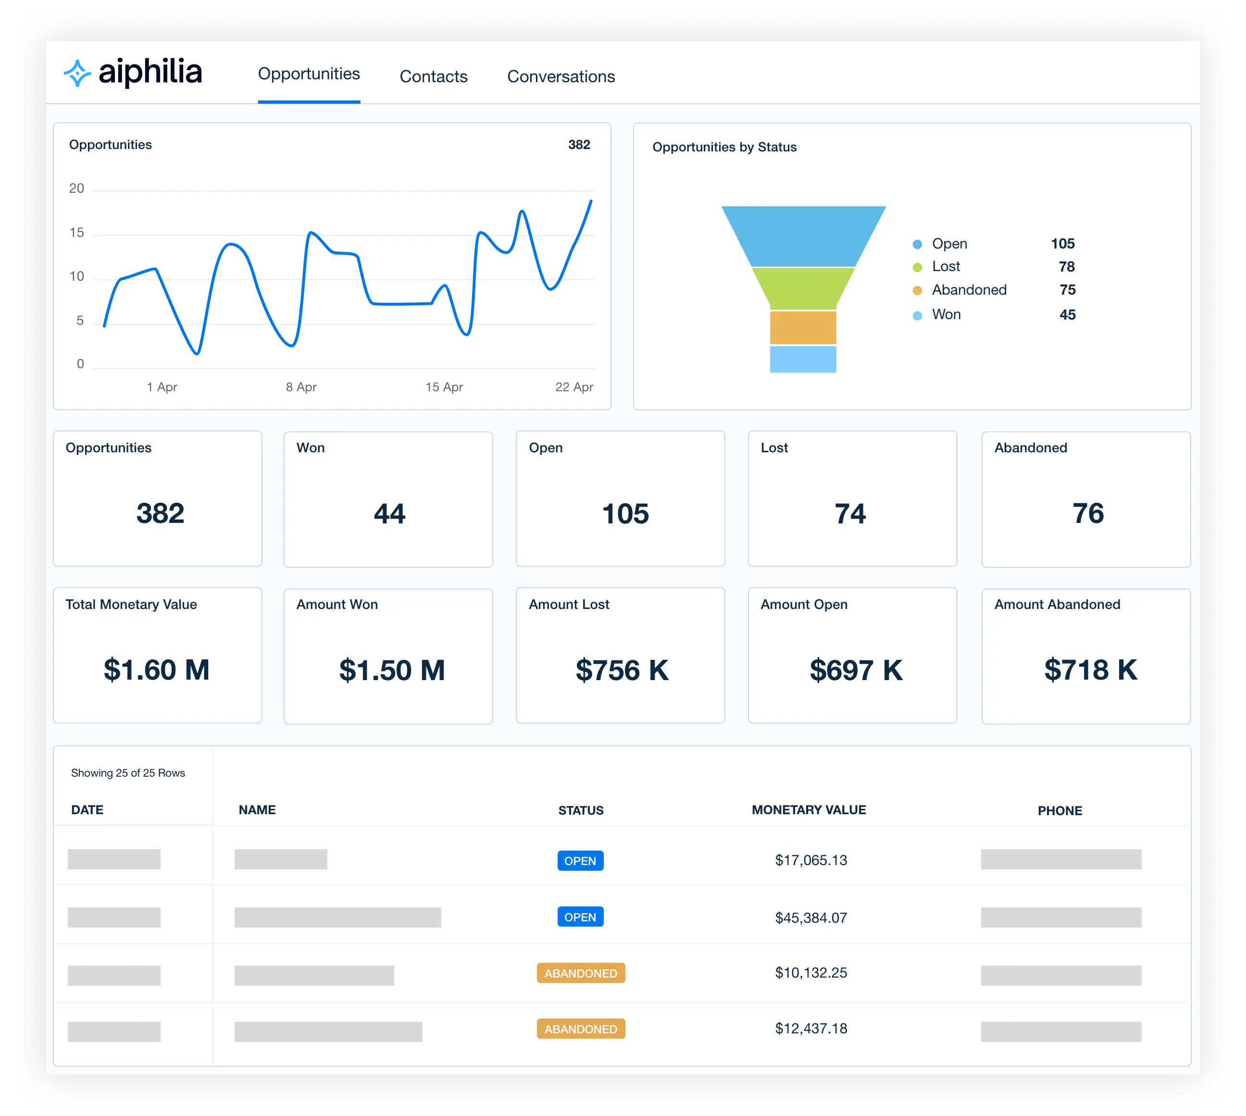Click the first ABANDONED status badge
Screen dimensions: 1246x1116
(581, 973)
